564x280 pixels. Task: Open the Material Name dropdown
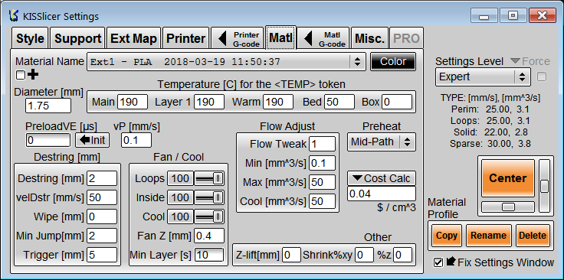coord(227,62)
